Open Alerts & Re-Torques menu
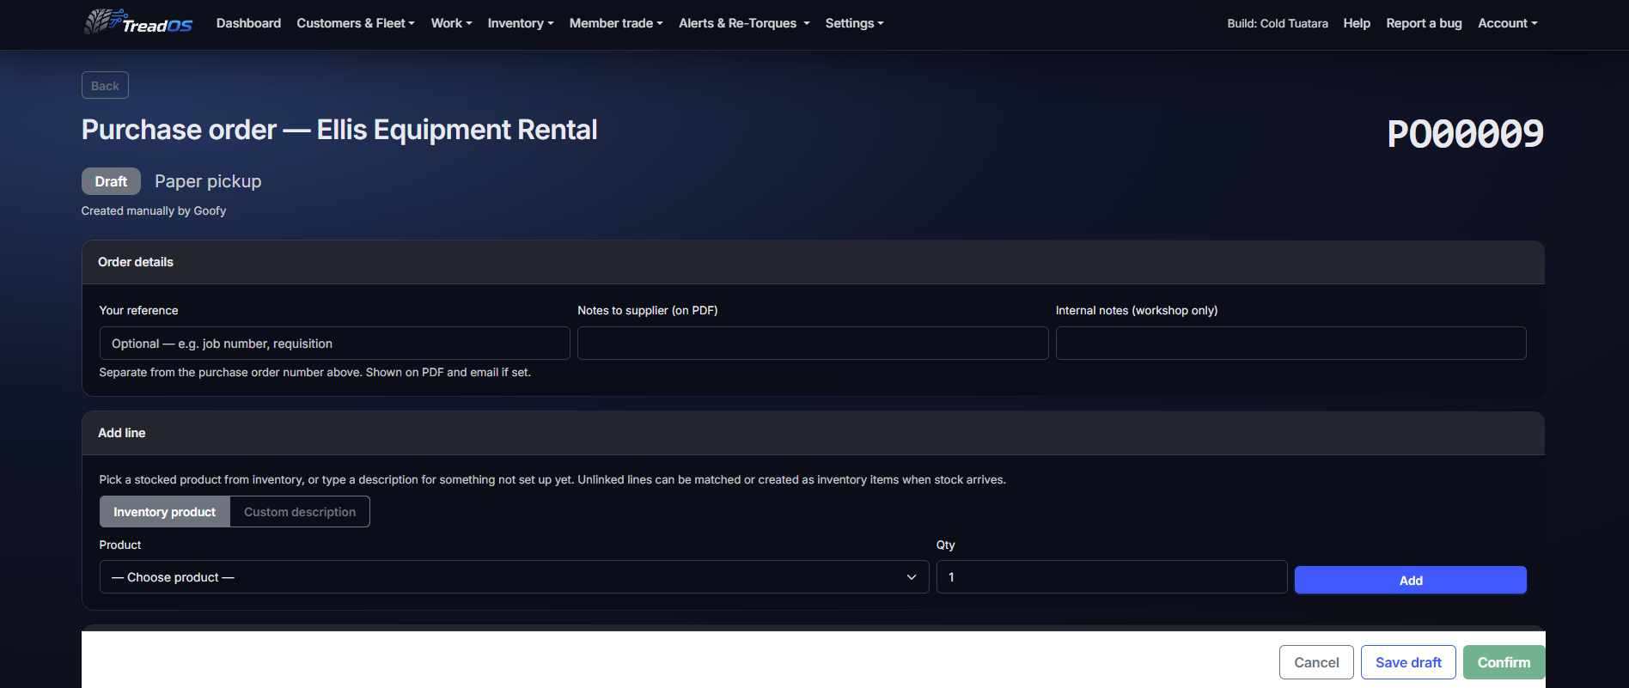Screen dimensions: 1629x688 pyautogui.click(x=744, y=23)
